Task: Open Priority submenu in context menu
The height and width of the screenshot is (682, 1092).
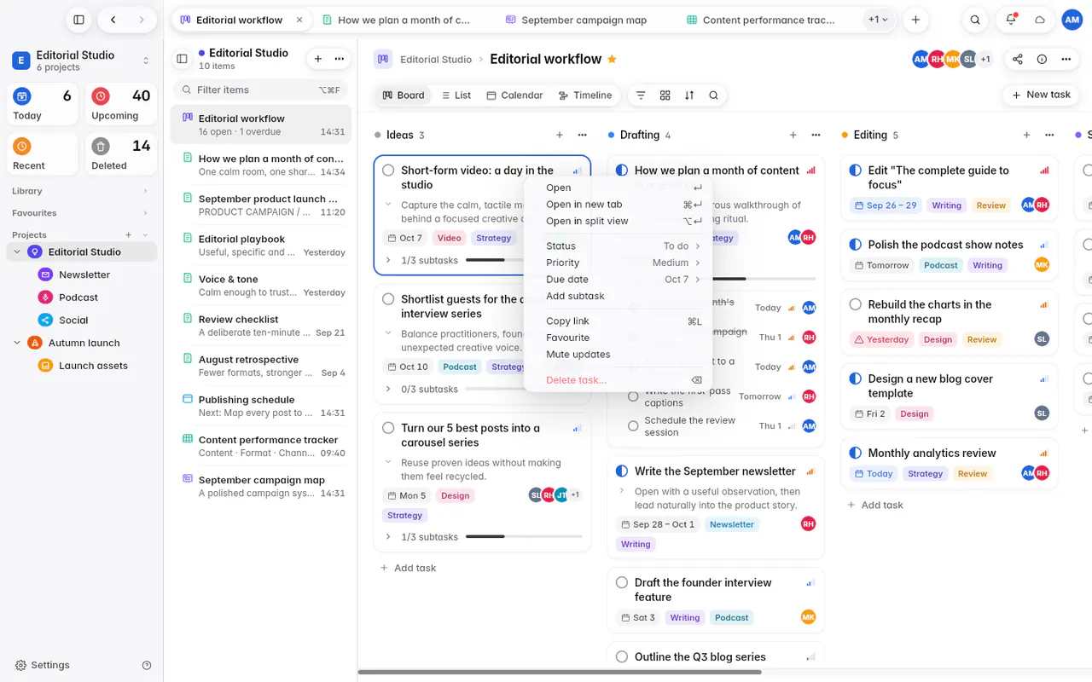Action: 619,263
